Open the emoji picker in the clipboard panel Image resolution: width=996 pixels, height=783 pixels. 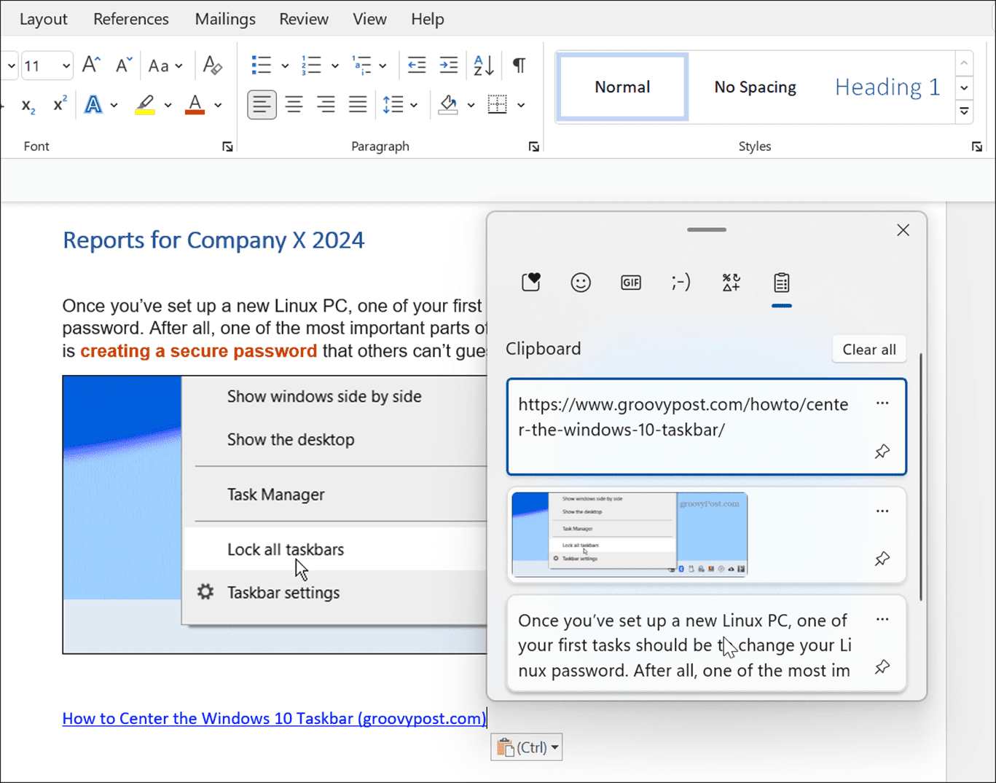pyautogui.click(x=580, y=283)
